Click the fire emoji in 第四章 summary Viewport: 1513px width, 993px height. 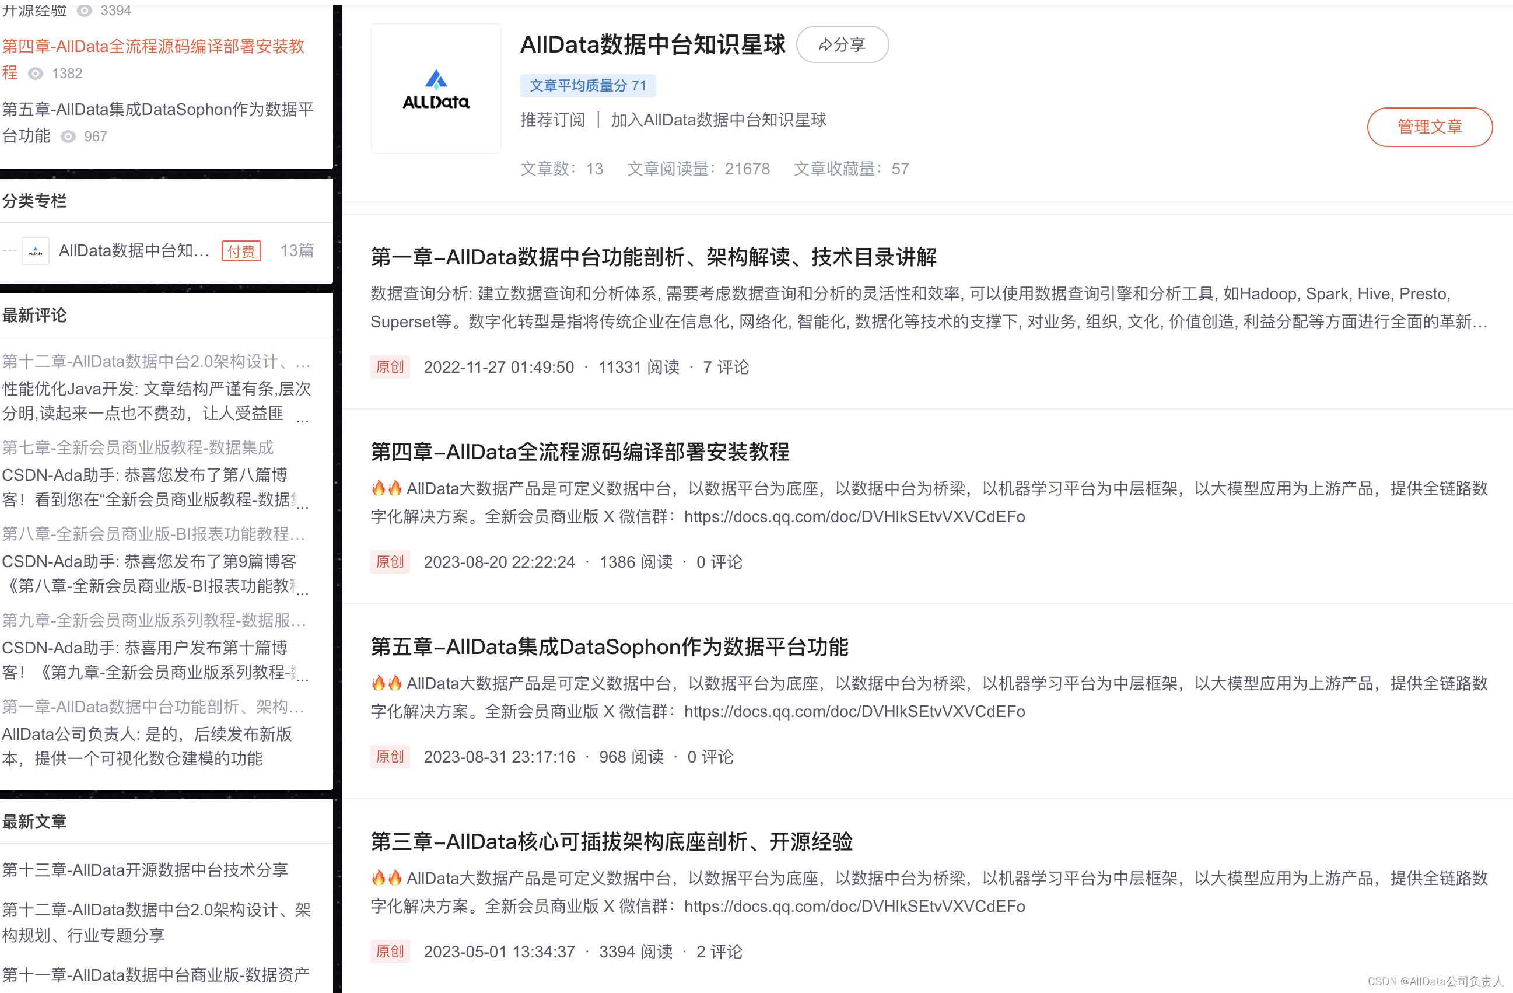387,488
